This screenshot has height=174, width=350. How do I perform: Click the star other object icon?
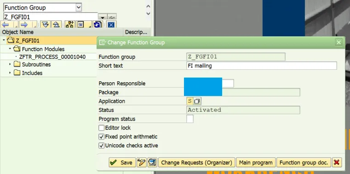pyautogui.click(x=81, y=24)
